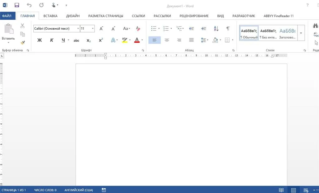Screen dimensions: 319x193
Task: Decrease paragraph indent
Action: [192, 28]
